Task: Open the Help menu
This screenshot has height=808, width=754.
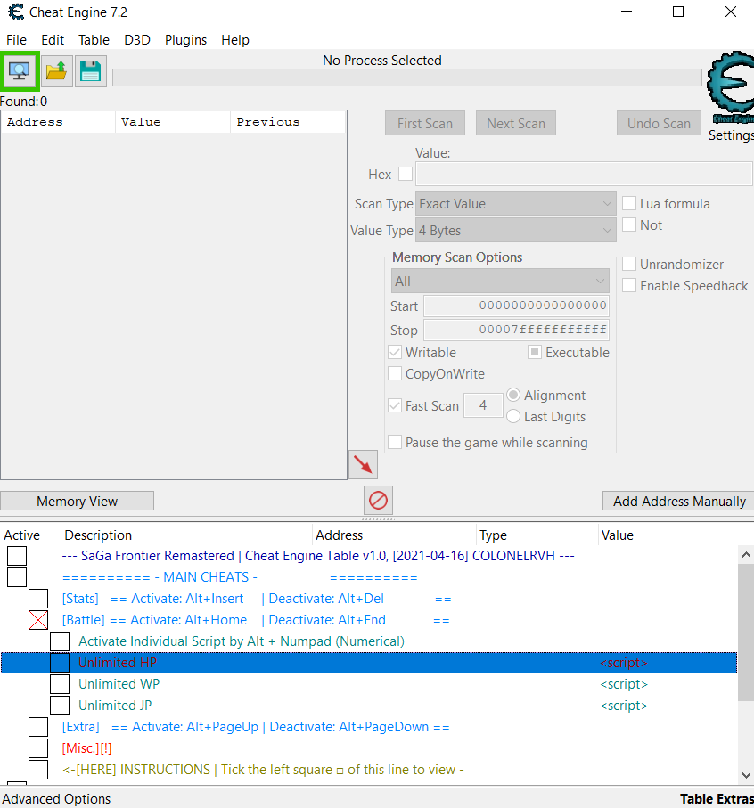Action: coord(235,40)
